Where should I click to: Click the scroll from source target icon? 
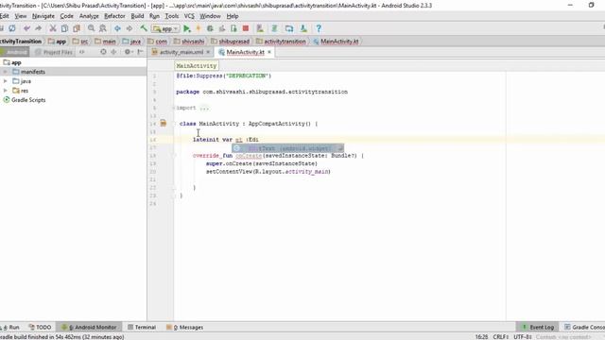[x=103, y=52]
